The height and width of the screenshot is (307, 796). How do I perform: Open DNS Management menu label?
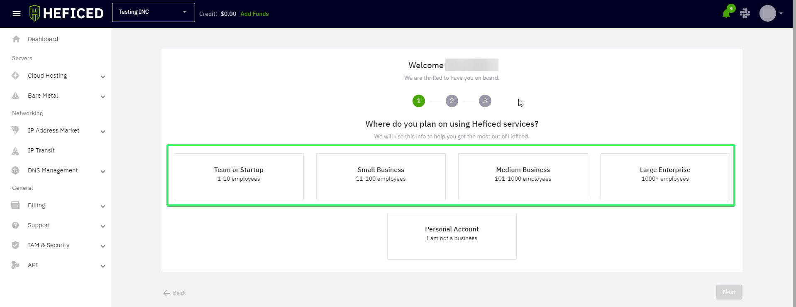pos(53,170)
